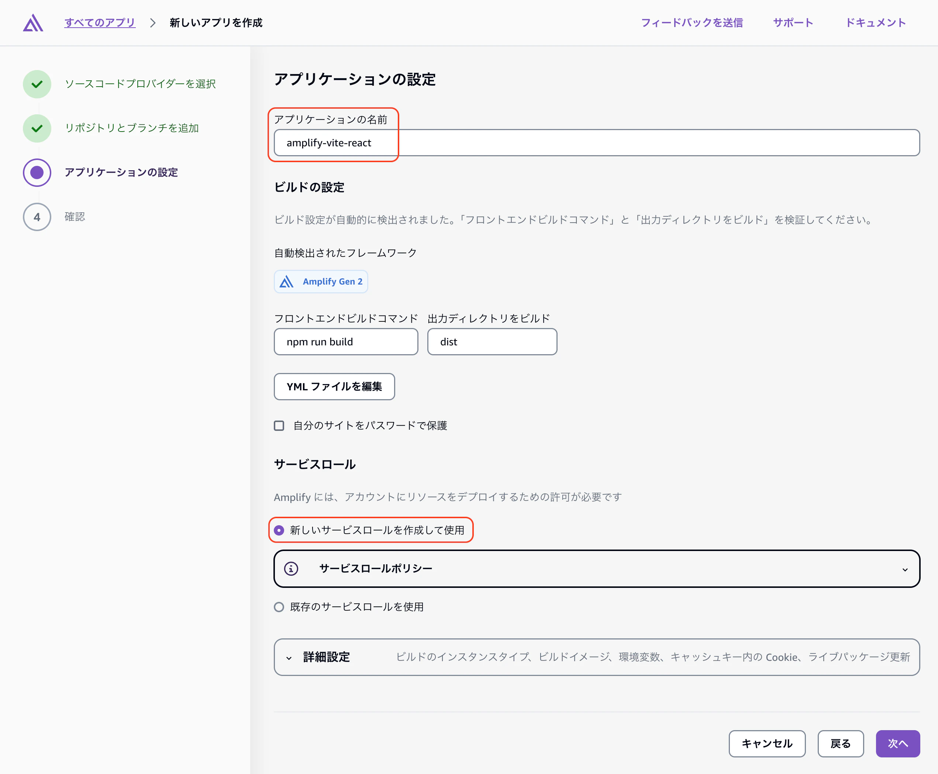Focus the アプリケーションの名前 input field

click(x=596, y=143)
